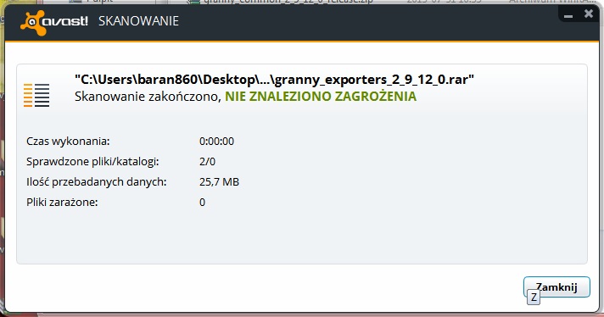Click the NIE ZNALEZIONO ZAGROŻENIA status
The height and width of the screenshot is (317, 604).
point(321,96)
